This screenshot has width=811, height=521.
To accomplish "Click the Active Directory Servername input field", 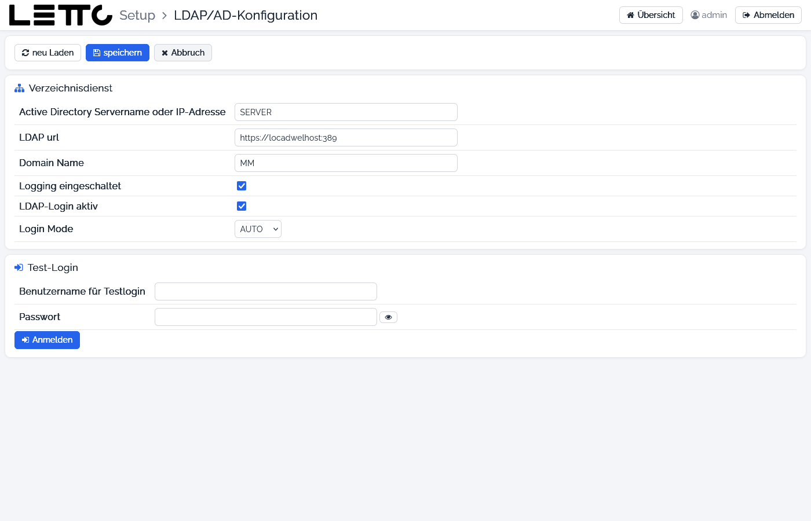I will click(x=346, y=112).
